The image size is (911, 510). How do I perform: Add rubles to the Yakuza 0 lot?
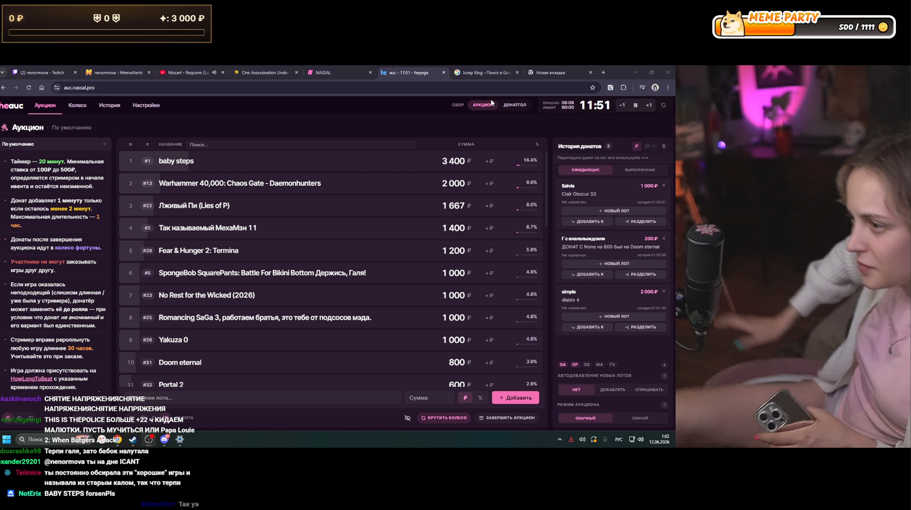489,340
